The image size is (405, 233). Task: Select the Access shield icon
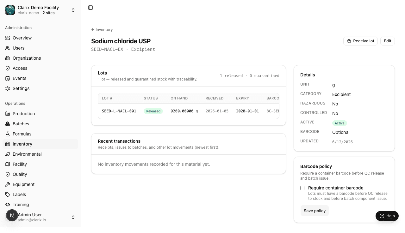[8, 68]
